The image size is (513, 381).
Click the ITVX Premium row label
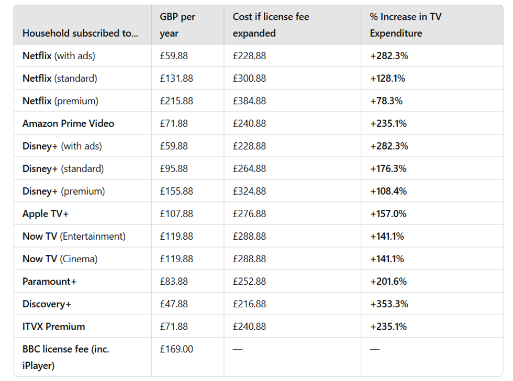(53, 326)
